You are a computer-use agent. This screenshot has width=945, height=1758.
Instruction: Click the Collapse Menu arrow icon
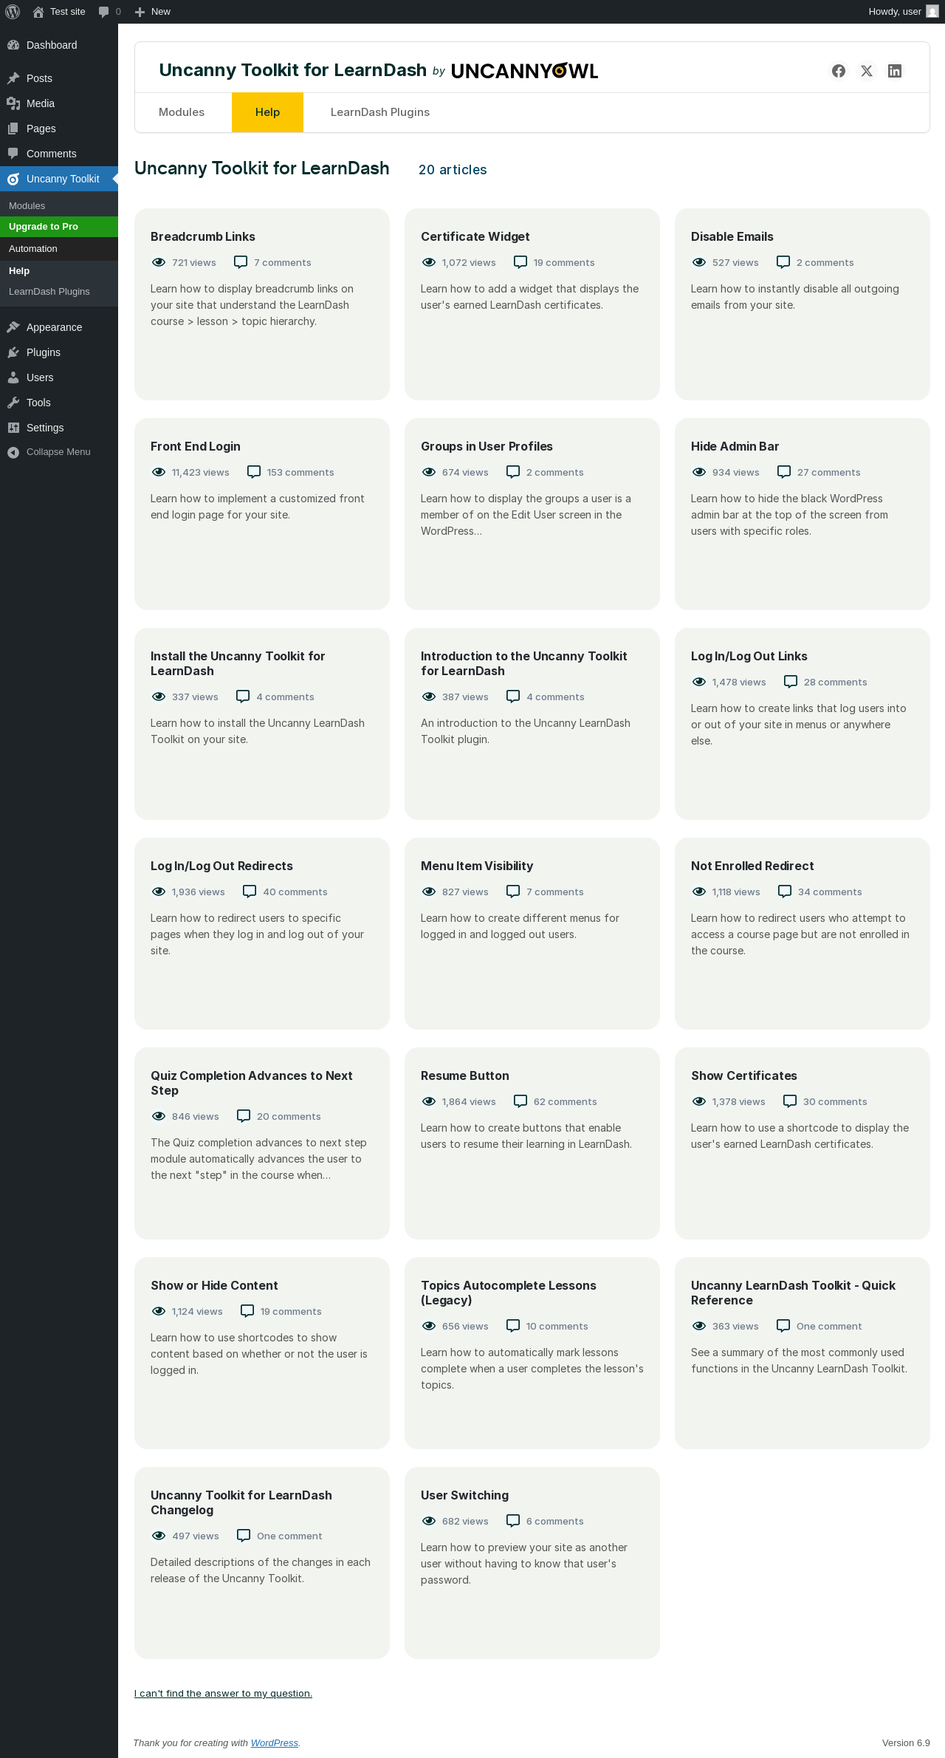click(13, 452)
